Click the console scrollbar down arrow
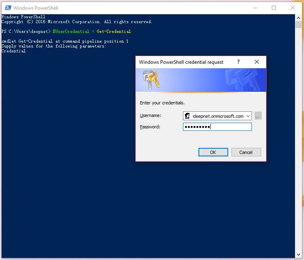Viewport: 304px width, 260px height. (x=299, y=255)
